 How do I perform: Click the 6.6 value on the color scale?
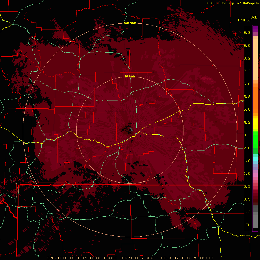(x=247, y=84)
